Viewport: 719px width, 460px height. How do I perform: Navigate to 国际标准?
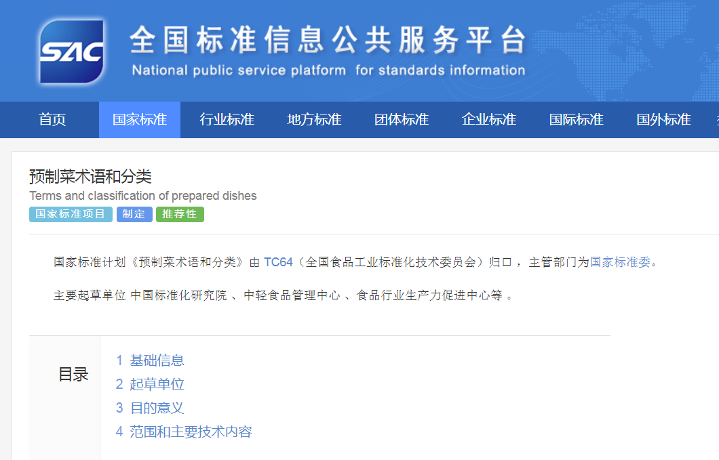pos(576,119)
